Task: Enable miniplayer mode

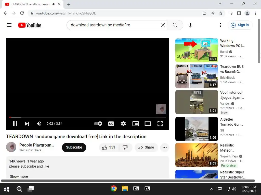Action: (x=136, y=124)
